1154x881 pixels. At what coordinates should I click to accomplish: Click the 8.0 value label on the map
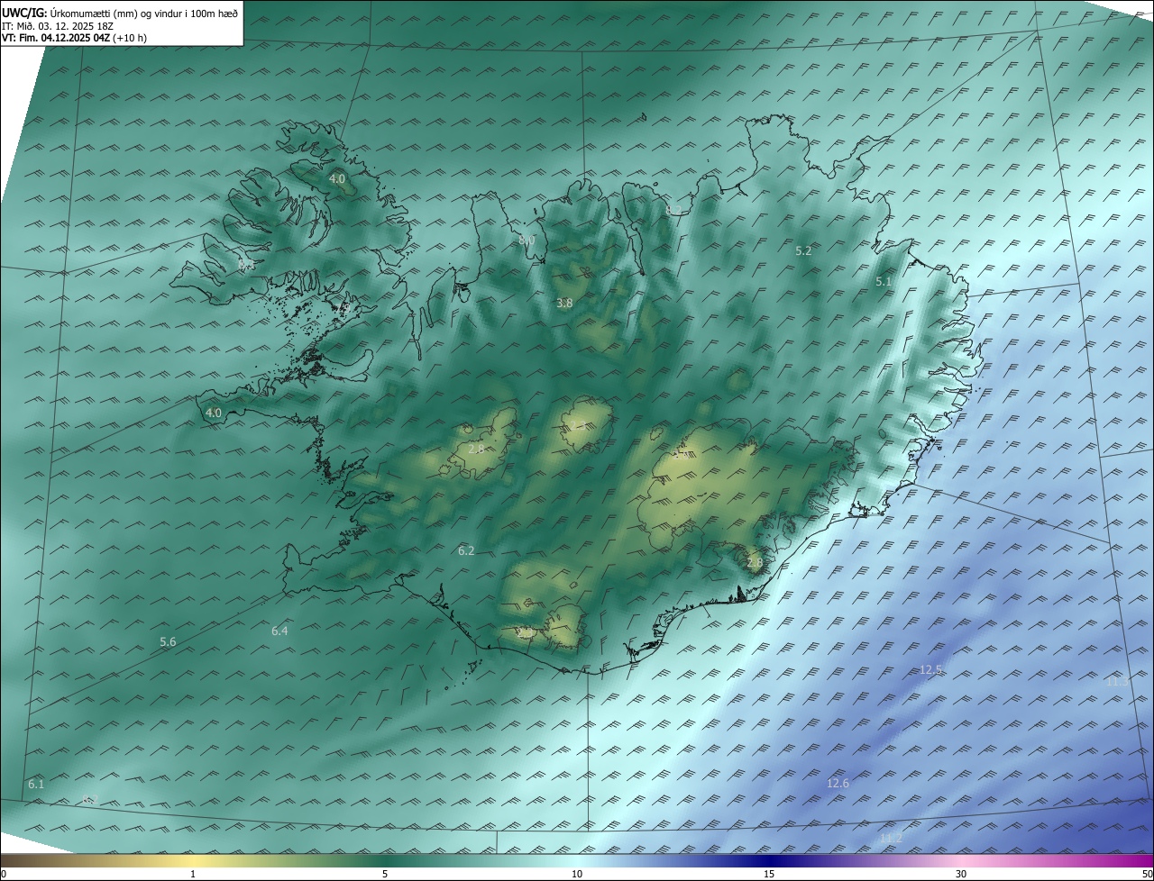pyautogui.click(x=527, y=241)
